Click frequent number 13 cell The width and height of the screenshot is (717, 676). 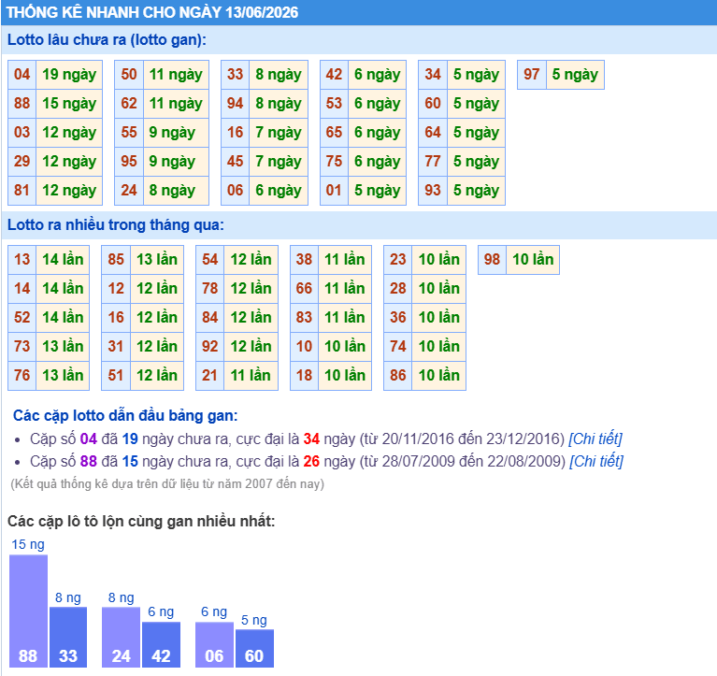(x=22, y=260)
